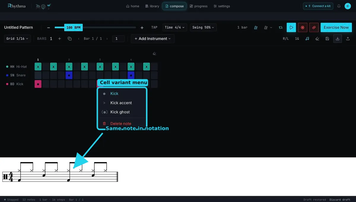Go to the next bar chevron
The image size is (356, 202).
click(x=107, y=39)
